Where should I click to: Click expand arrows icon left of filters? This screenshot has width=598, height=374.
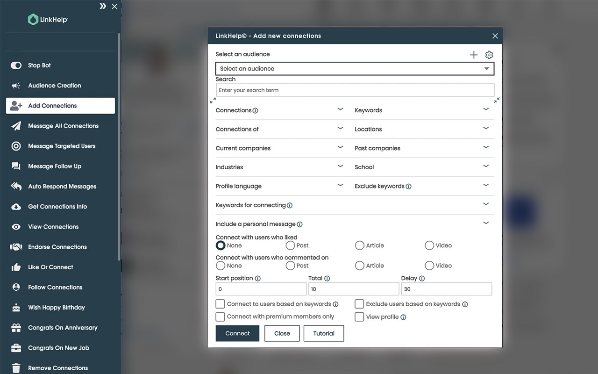[213, 100]
